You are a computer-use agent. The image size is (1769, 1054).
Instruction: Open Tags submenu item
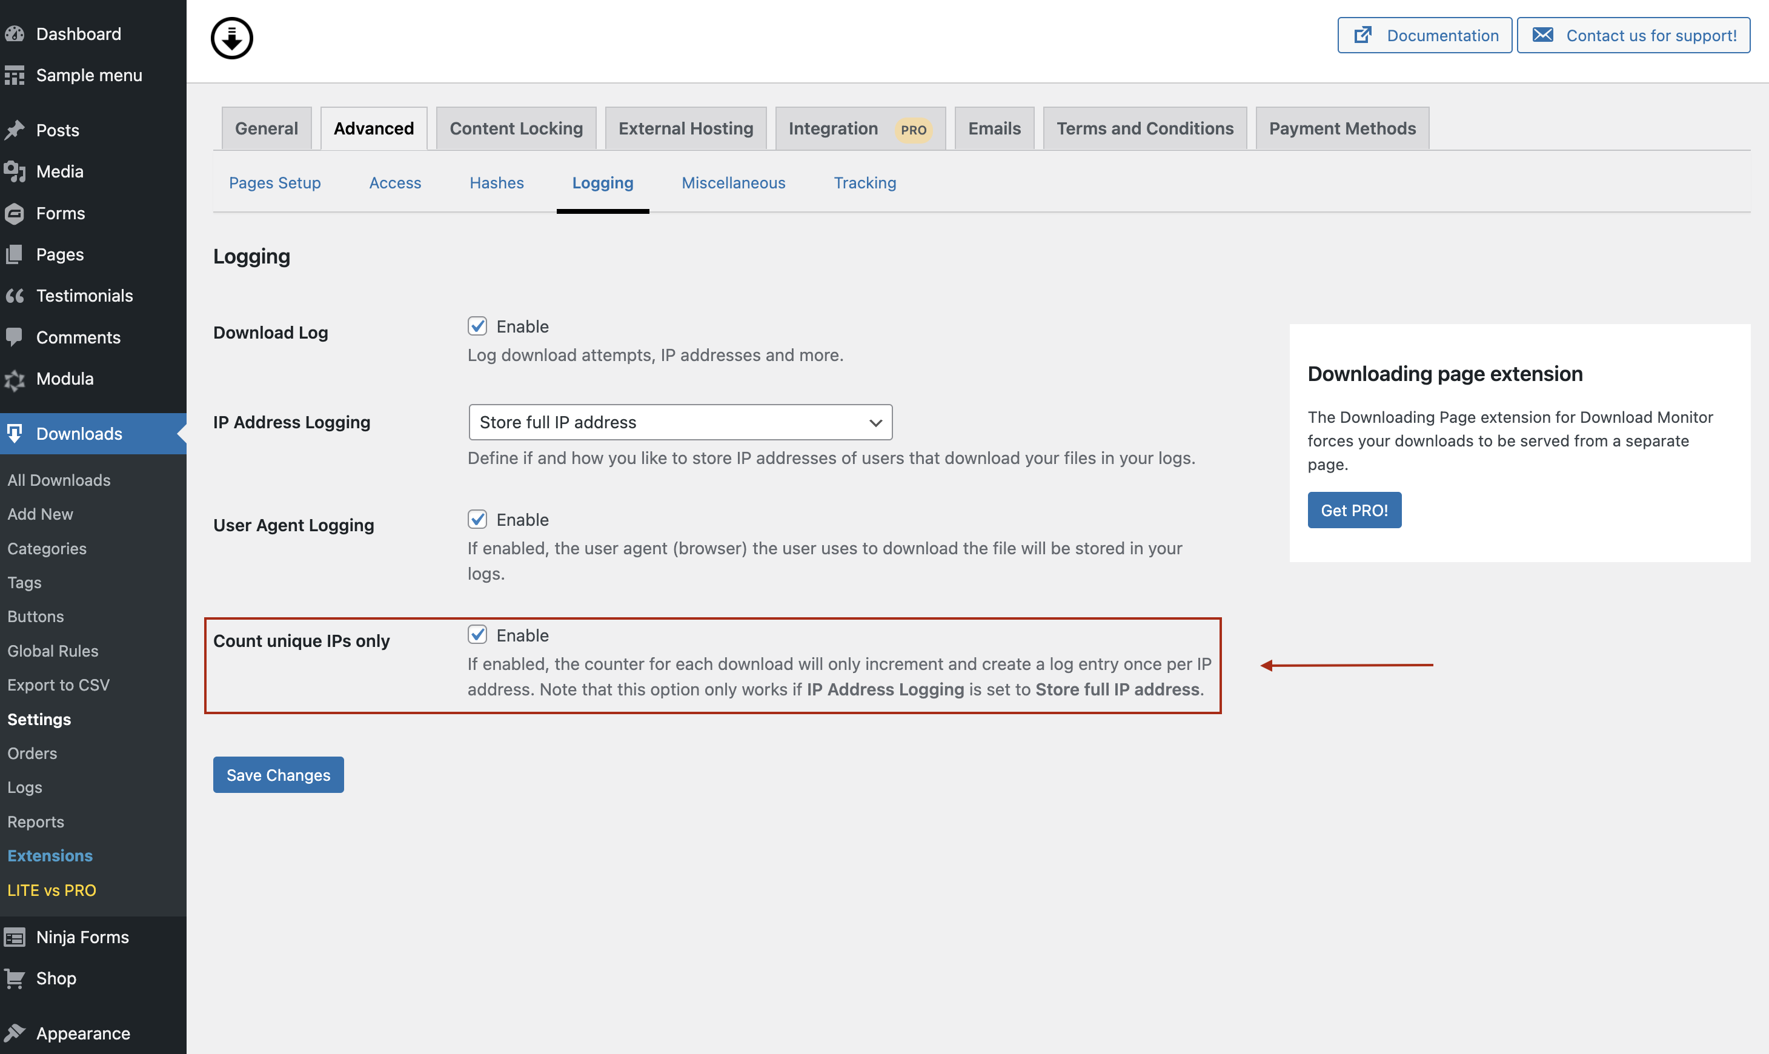(24, 582)
